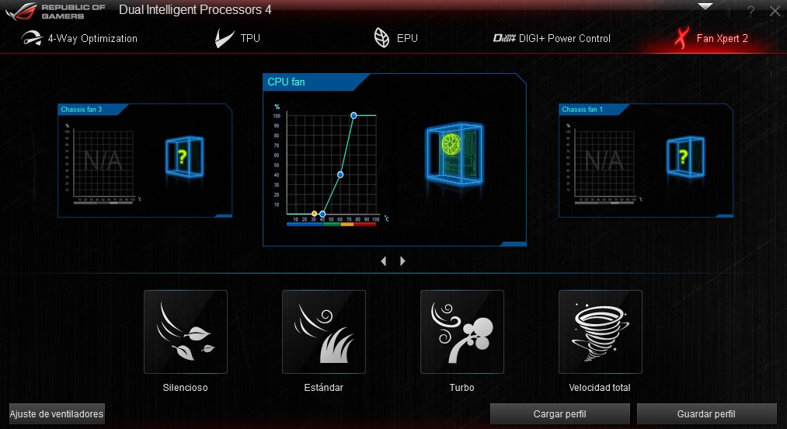Select the orange current-temperature point on curve

click(314, 214)
